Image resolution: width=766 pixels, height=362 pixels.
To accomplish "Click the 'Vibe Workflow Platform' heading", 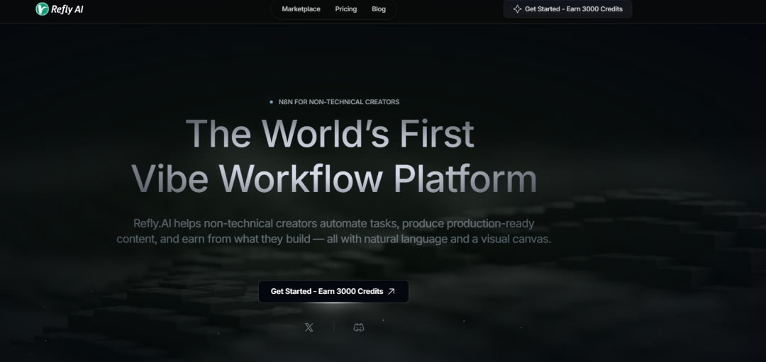I will tap(334, 179).
